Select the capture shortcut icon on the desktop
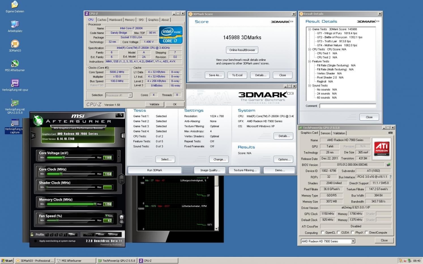Image resolution: width=423 pixels, height=264 pixels. [15, 123]
